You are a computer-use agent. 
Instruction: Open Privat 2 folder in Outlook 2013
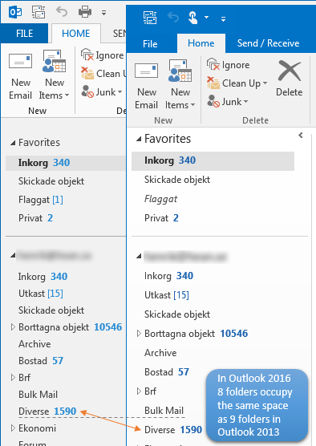coord(35,218)
